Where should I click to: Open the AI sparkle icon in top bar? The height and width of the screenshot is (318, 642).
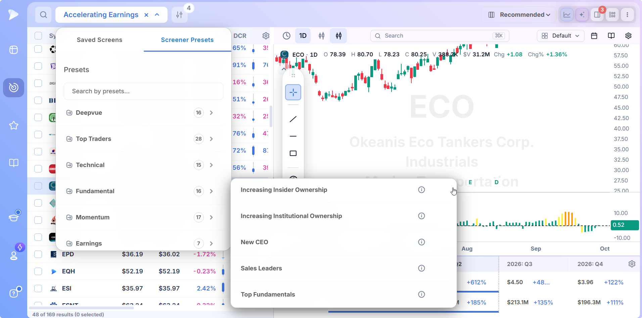click(582, 15)
